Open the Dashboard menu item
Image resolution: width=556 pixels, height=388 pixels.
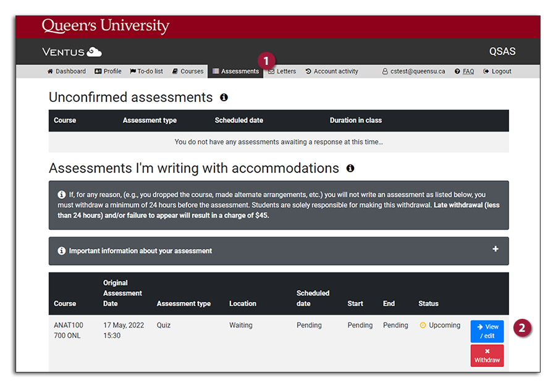click(67, 72)
